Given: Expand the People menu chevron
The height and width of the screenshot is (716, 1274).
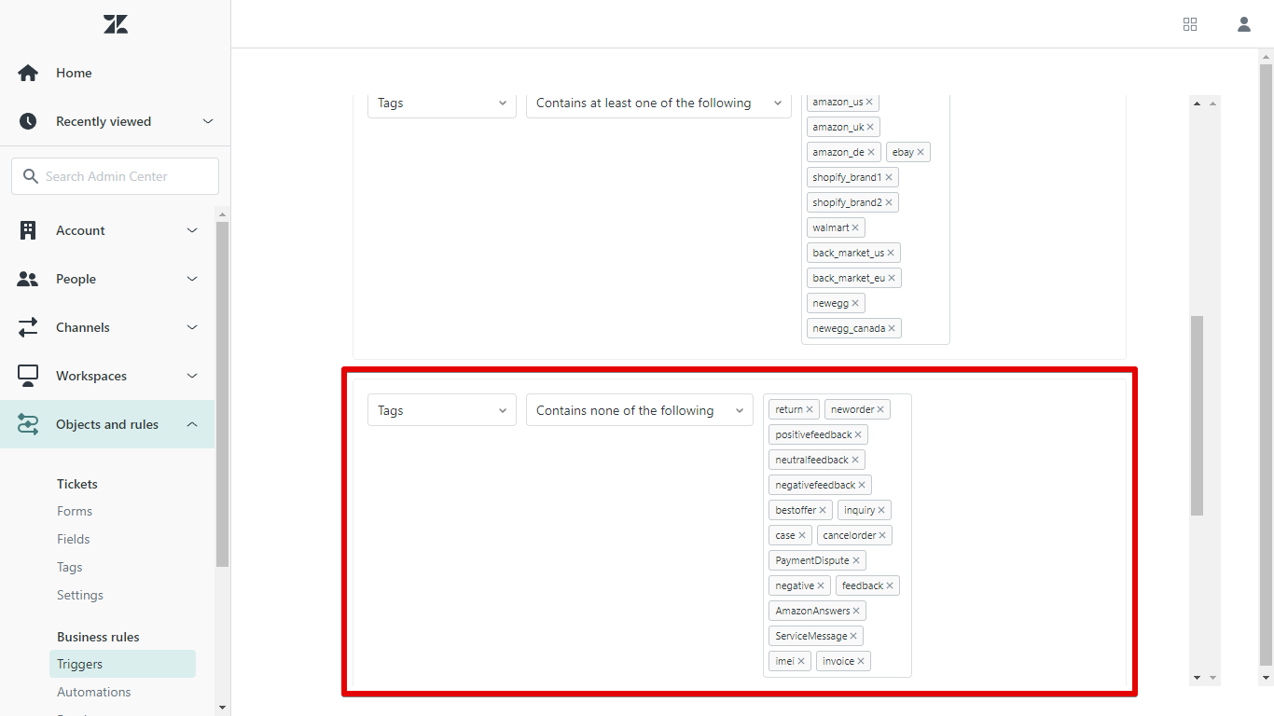Looking at the screenshot, I should point(192,279).
